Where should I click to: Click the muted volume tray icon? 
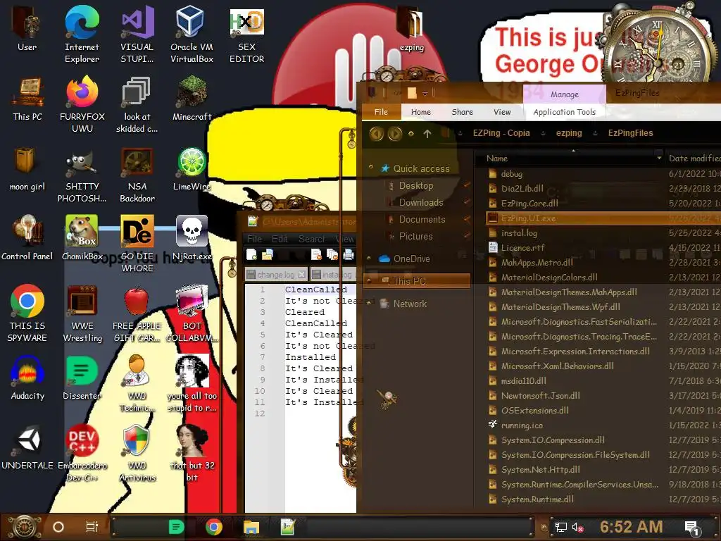[x=577, y=527]
